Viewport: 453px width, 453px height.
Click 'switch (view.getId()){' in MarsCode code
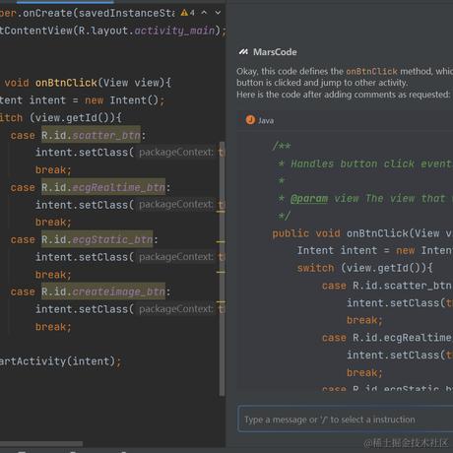pyautogui.click(x=364, y=268)
